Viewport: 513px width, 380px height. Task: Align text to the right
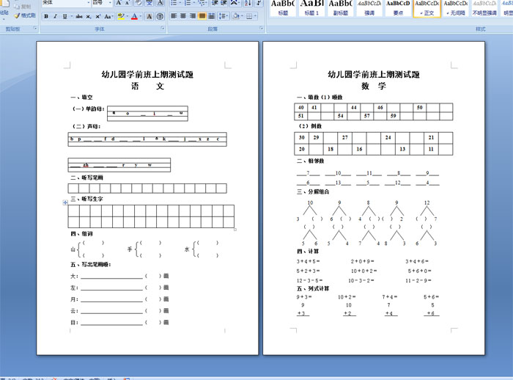[x=193, y=16]
